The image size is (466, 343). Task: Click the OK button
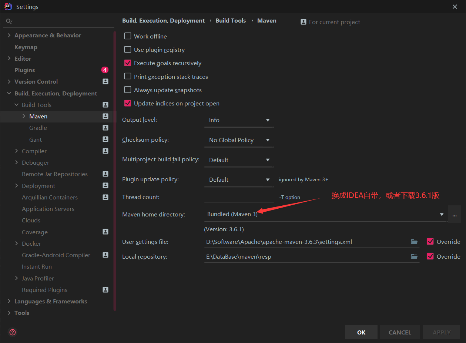[361, 332]
